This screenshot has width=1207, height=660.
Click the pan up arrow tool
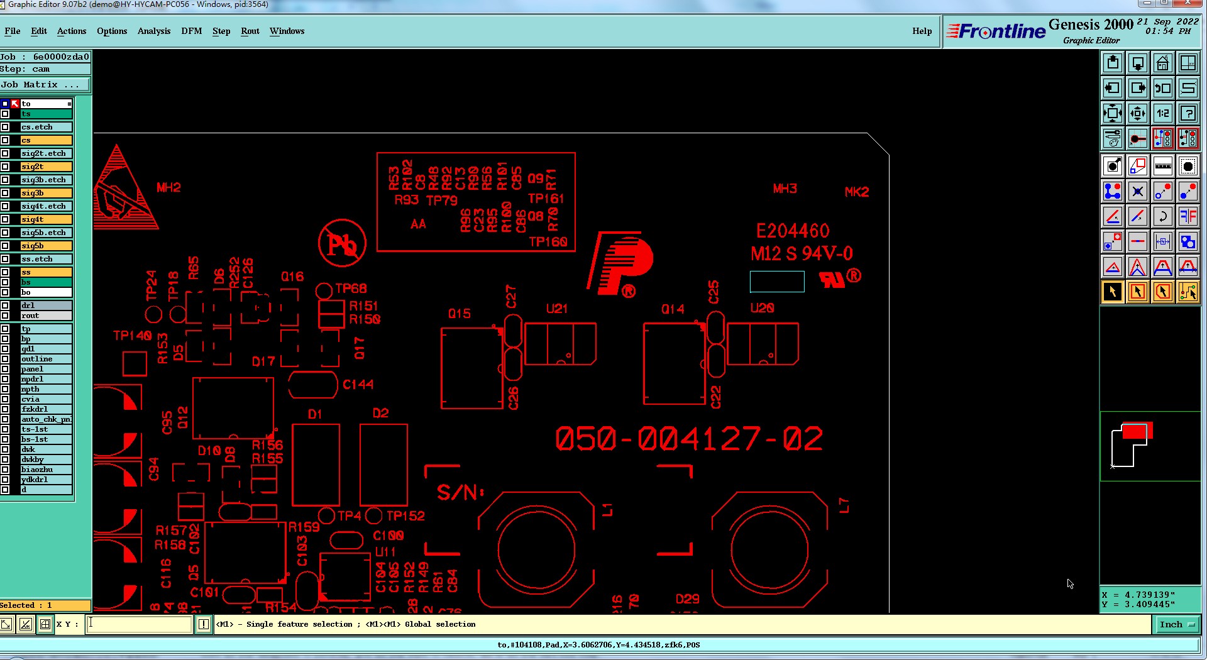(1113, 63)
